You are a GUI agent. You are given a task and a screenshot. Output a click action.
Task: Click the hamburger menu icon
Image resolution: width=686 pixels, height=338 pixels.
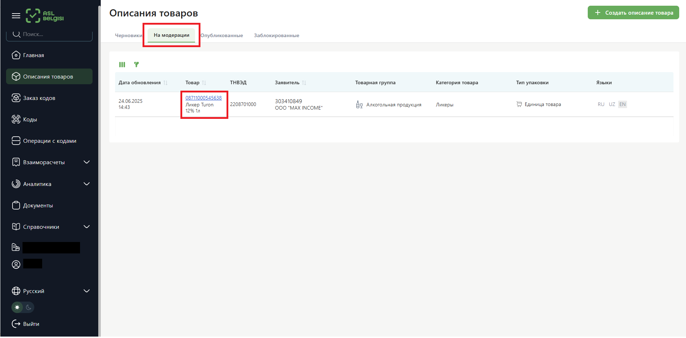click(16, 16)
